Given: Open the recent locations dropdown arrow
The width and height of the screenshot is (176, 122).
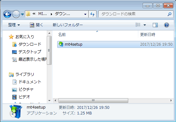Looking at the screenshot, I should coord(23,14).
